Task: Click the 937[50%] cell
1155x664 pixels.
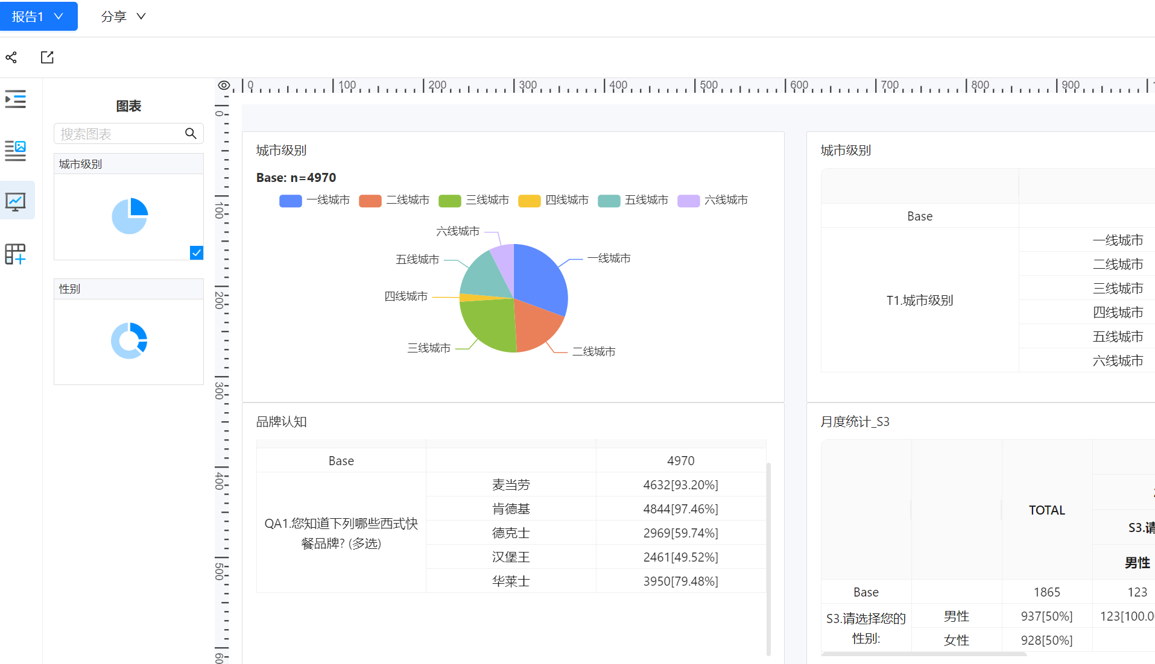Action: 1047,616
